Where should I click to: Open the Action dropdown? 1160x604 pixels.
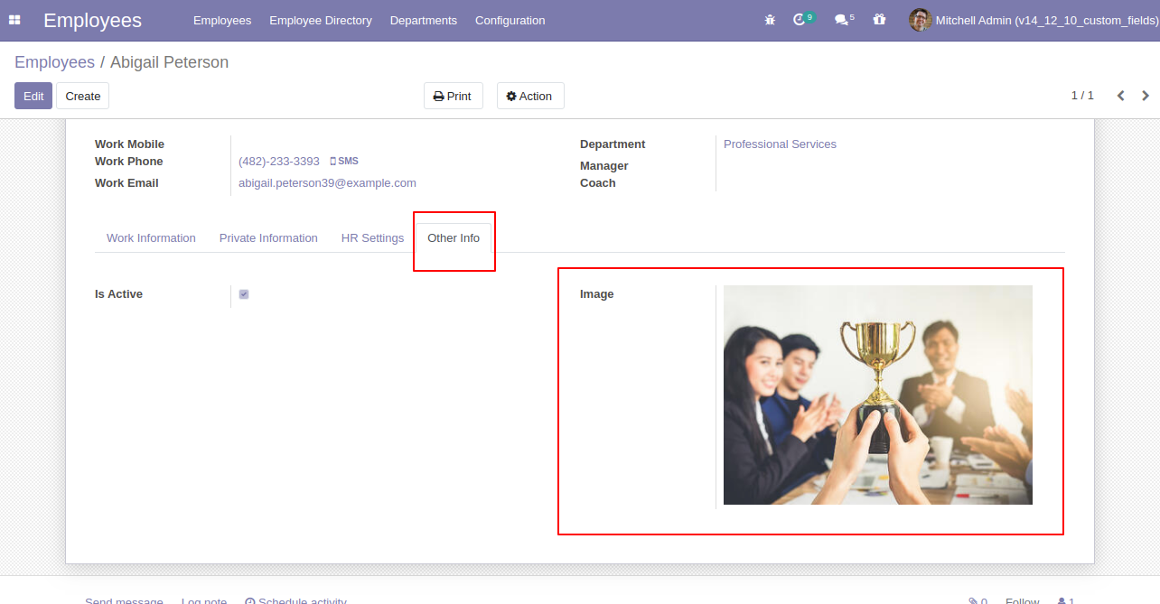530,96
